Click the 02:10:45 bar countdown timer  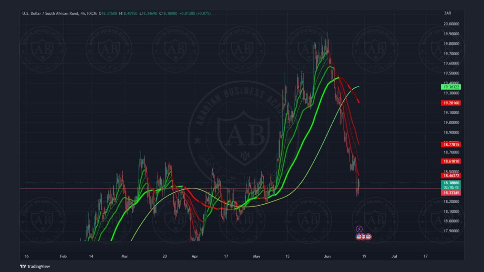click(451, 188)
